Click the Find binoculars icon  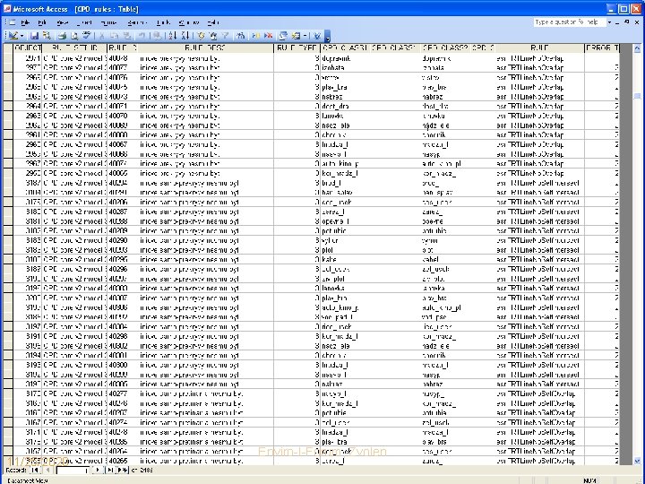pyautogui.click(x=241, y=36)
